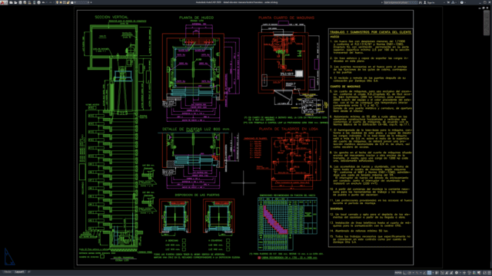
Task: Switch to the Model tab
Action: 7,272
